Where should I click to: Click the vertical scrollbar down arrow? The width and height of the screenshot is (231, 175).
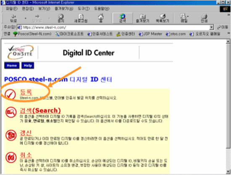[228, 171]
